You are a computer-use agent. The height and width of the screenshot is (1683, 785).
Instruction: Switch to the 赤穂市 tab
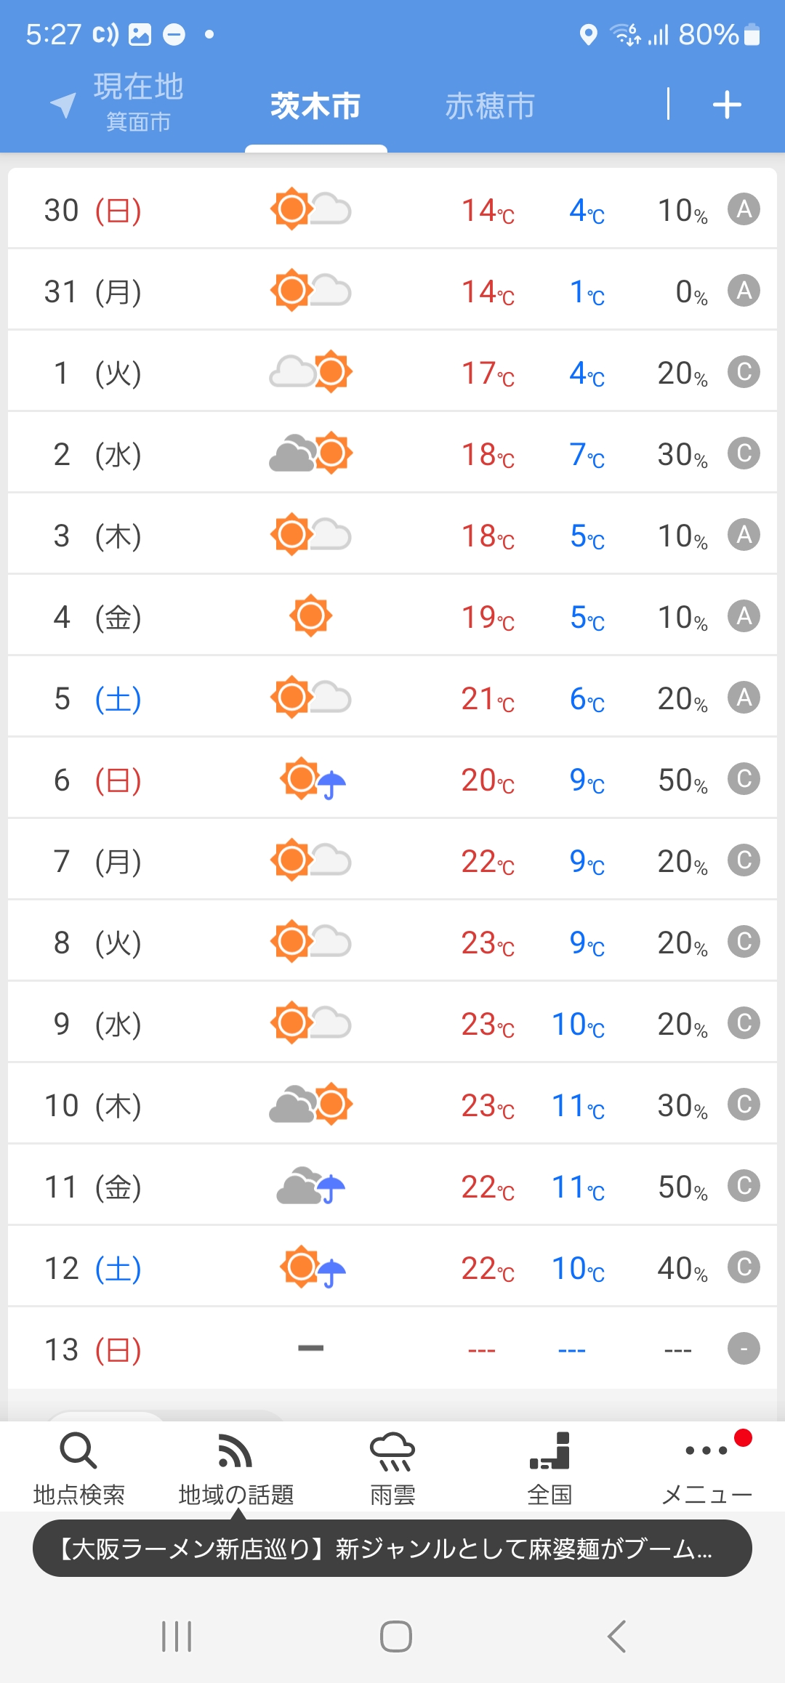click(490, 106)
